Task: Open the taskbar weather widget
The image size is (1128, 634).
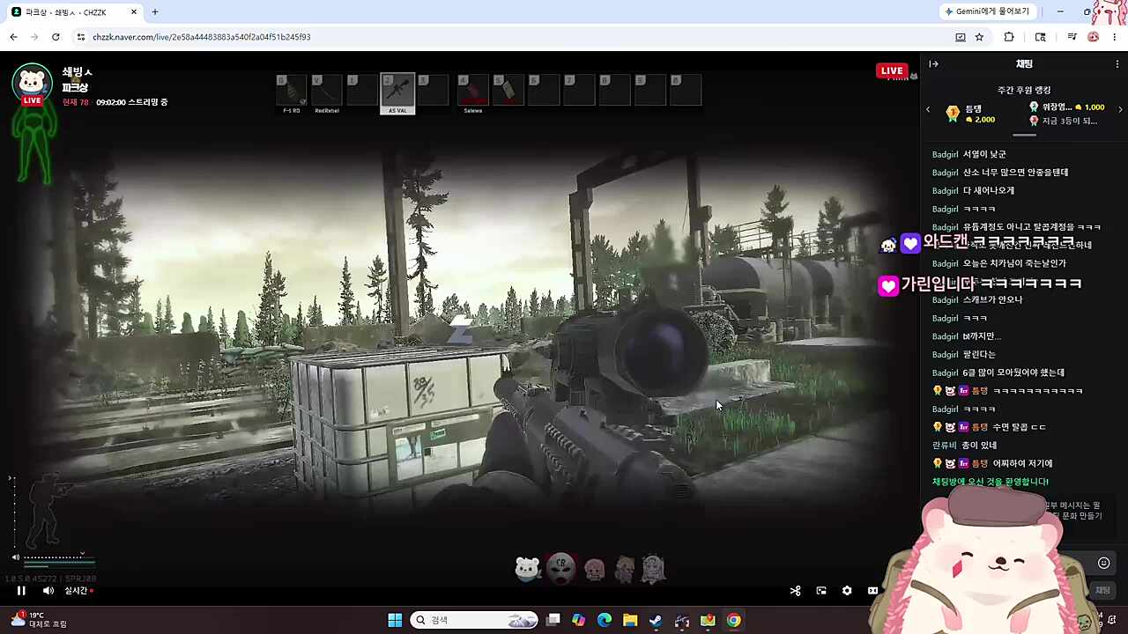Action: point(38,620)
